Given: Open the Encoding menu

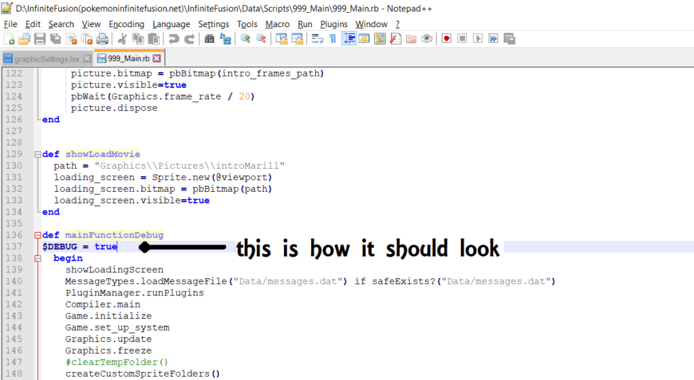Looking at the screenshot, I should point(126,24).
